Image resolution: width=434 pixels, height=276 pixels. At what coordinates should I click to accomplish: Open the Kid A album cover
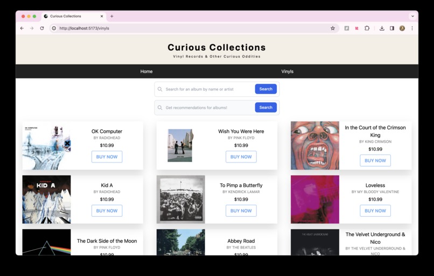(46, 200)
